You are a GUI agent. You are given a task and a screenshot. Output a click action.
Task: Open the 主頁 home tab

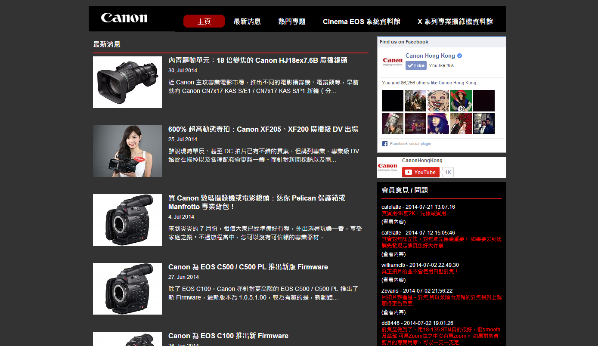204,21
